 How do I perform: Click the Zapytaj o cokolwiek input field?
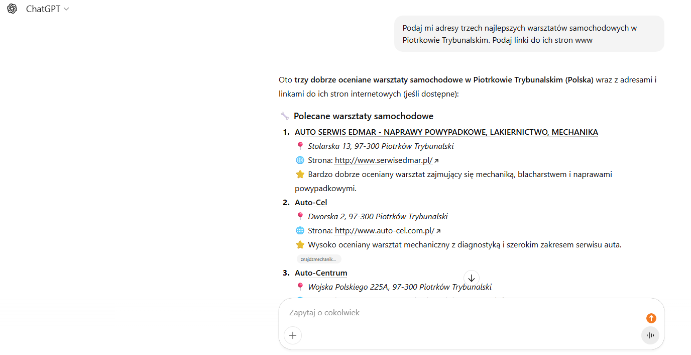(427, 312)
